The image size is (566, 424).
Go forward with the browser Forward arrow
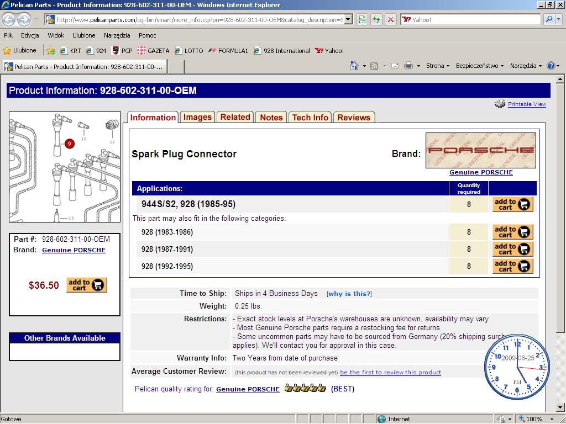(24, 19)
